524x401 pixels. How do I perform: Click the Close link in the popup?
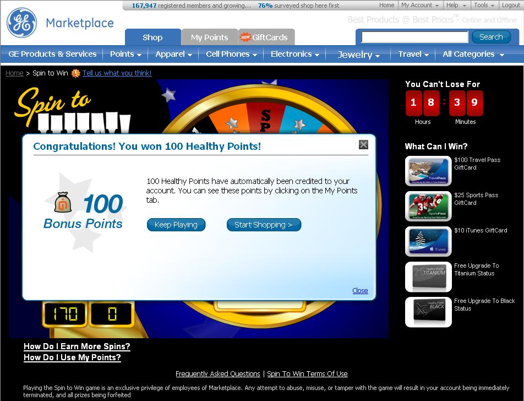[x=360, y=291]
